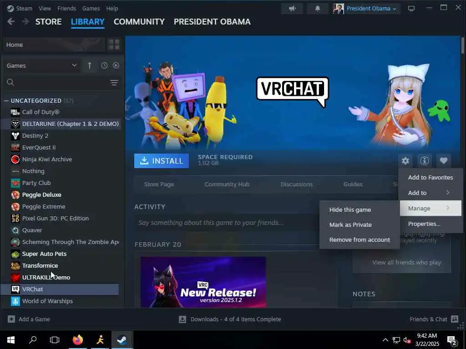Open the New Release 2025.1.2 thumbnail
Viewport: 466px width, 349px height.
[203, 282]
